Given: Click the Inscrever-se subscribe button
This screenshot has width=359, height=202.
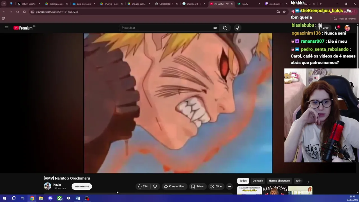Looking at the screenshot, I should click(x=82, y=186).
